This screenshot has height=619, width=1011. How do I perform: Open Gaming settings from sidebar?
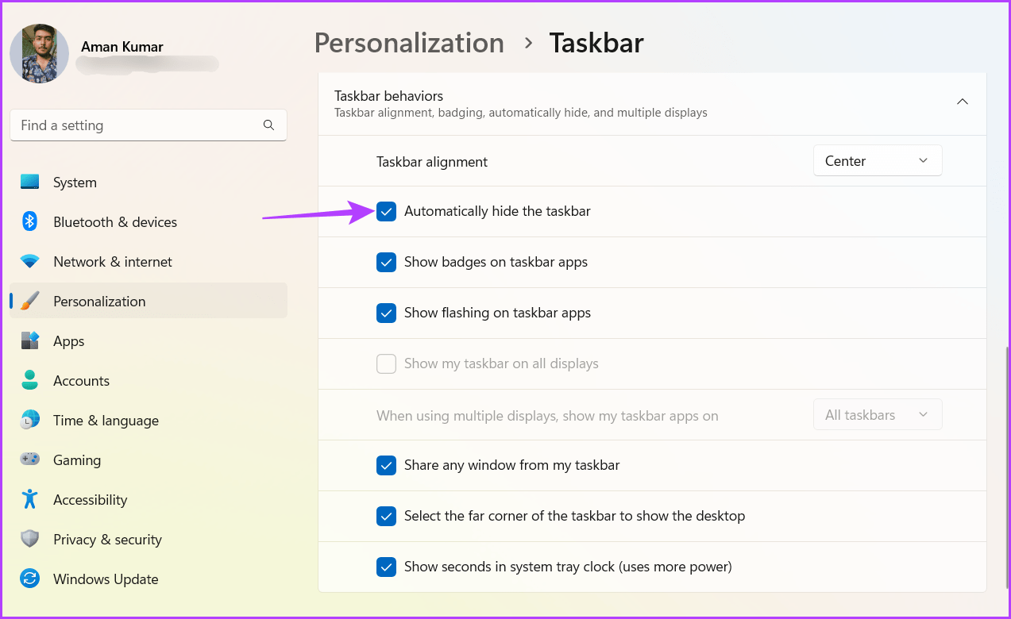tap(76, 459)
